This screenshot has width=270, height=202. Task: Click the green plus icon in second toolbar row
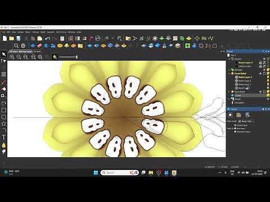(187, 45)
